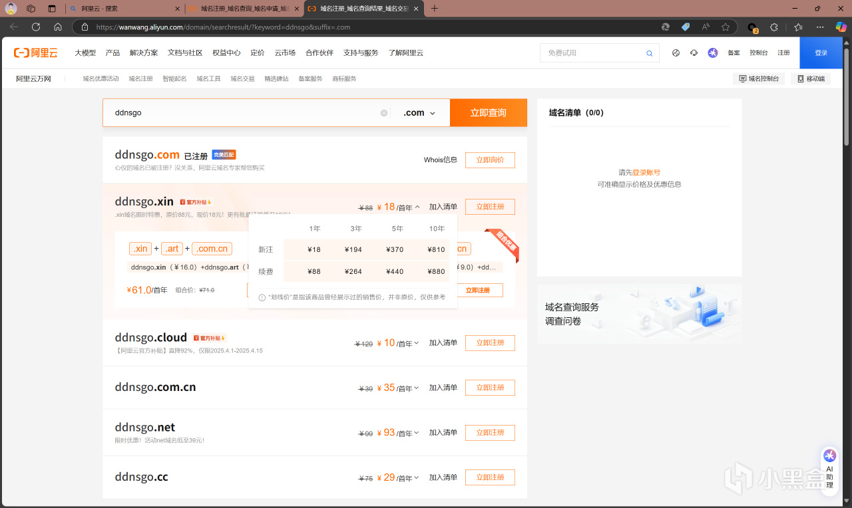This screenshot has width=852, height=508.
Task: Launch the Copilot sidebar icon
Action: pos(841,27)
